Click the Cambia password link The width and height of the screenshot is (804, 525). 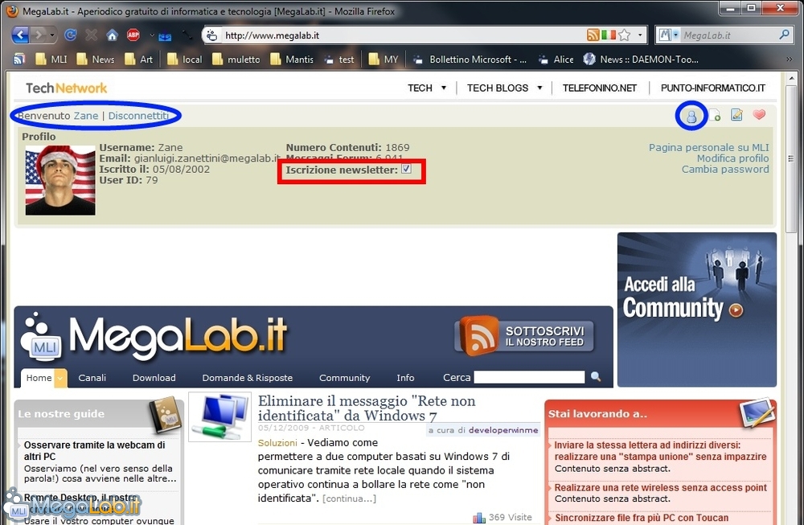coord(725,169)
